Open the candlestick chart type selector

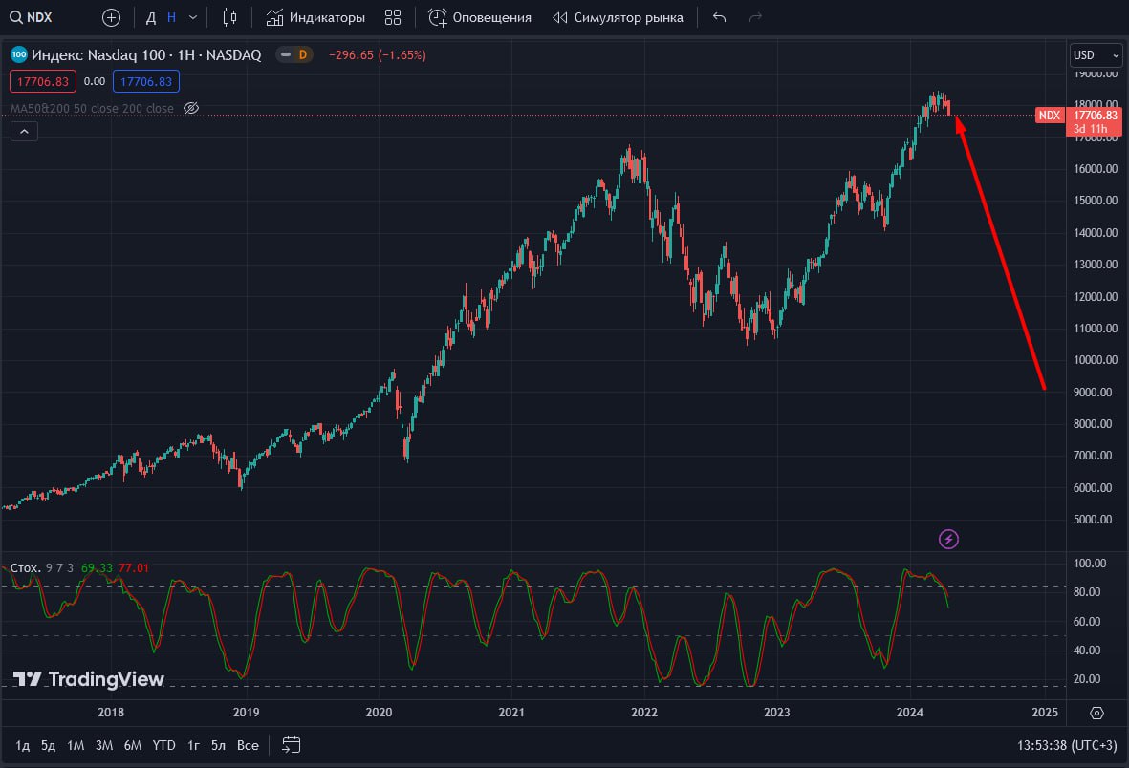tap(229, 17)
